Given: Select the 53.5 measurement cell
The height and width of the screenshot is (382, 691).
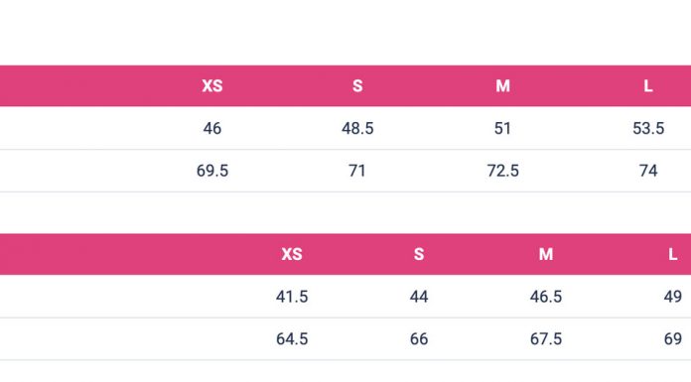Looking at the screenshot, I should 648,128.
